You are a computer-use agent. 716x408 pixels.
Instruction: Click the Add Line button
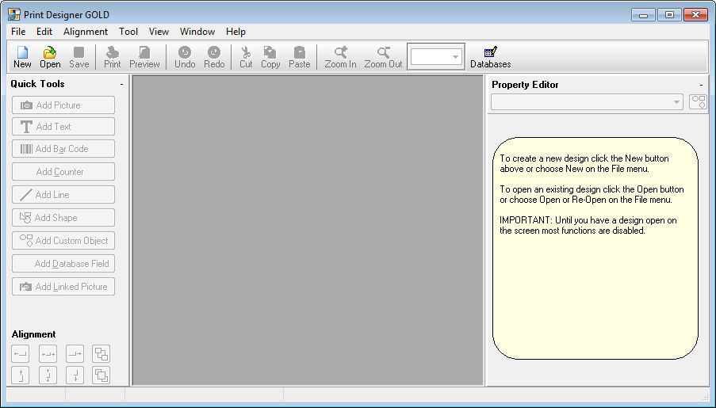[63, 194]
